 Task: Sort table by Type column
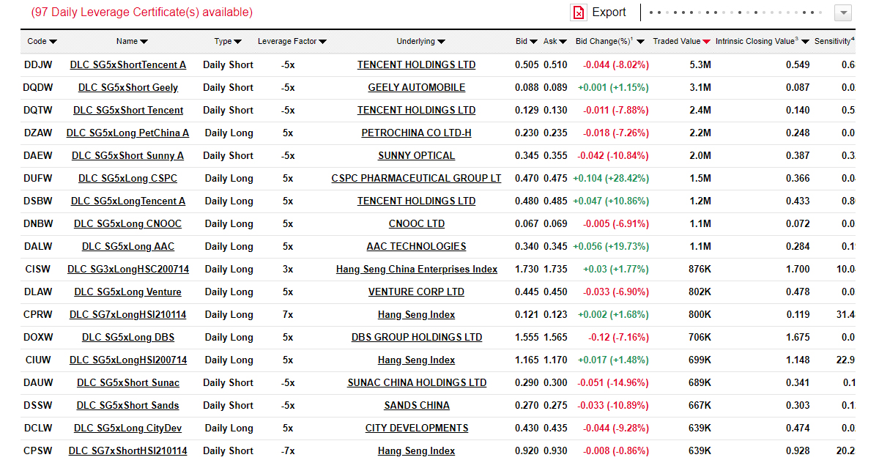(228, 42)
